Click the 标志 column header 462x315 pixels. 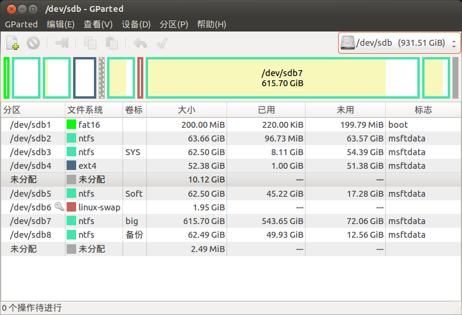tap(423, 110)
